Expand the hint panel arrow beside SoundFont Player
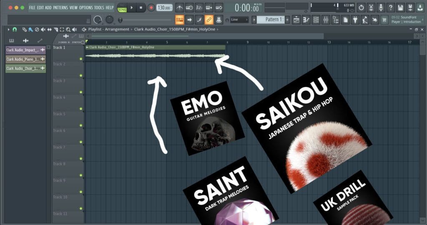The image size is (427, 225). (x=423, y=20)
